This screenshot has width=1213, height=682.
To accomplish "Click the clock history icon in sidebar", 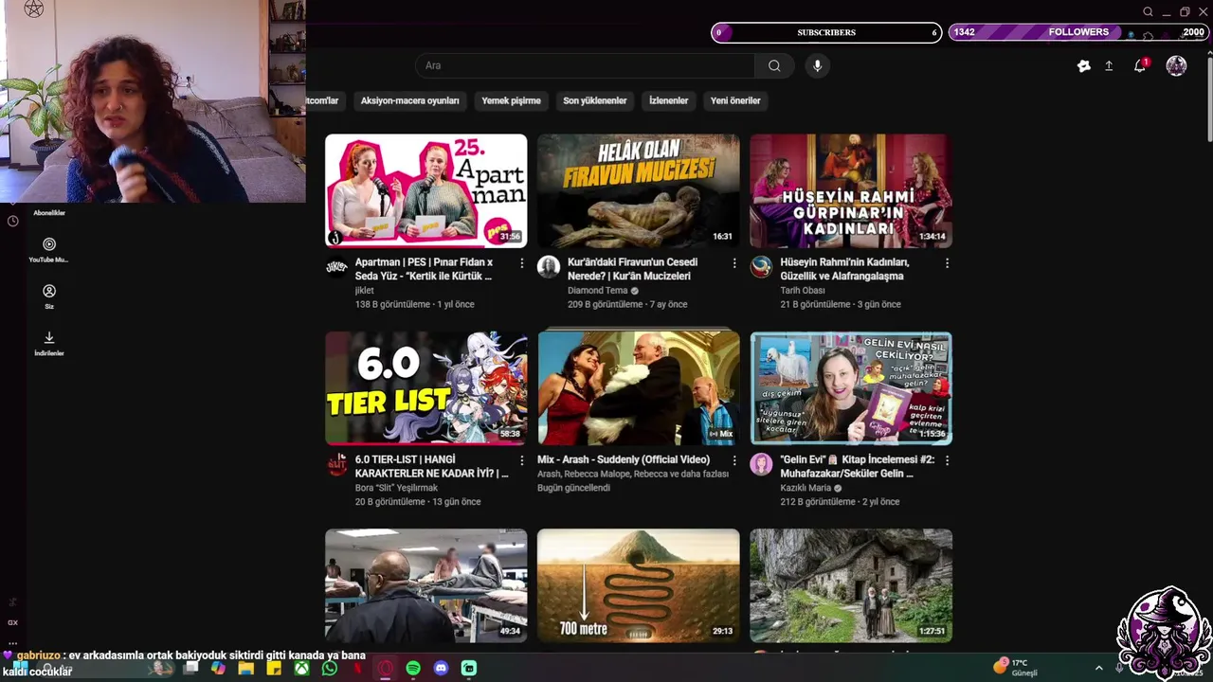I will point(13,221).
